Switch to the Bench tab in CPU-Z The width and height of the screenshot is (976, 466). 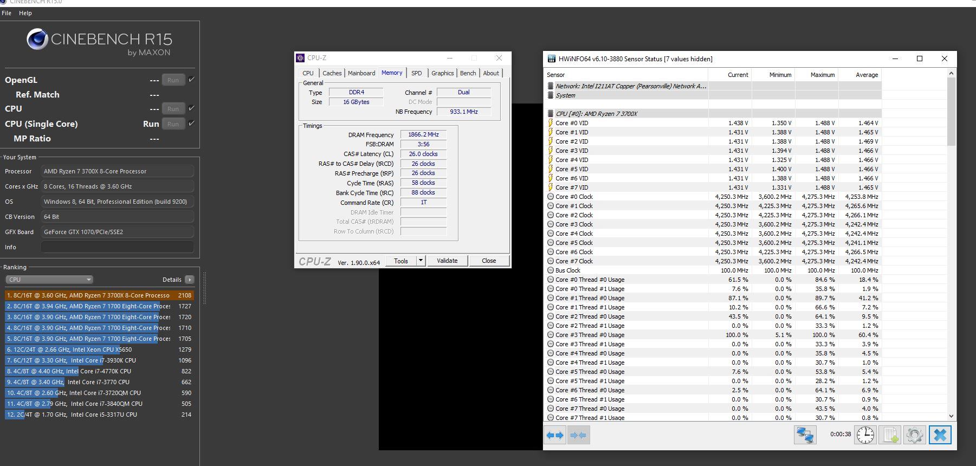[468, 73]
